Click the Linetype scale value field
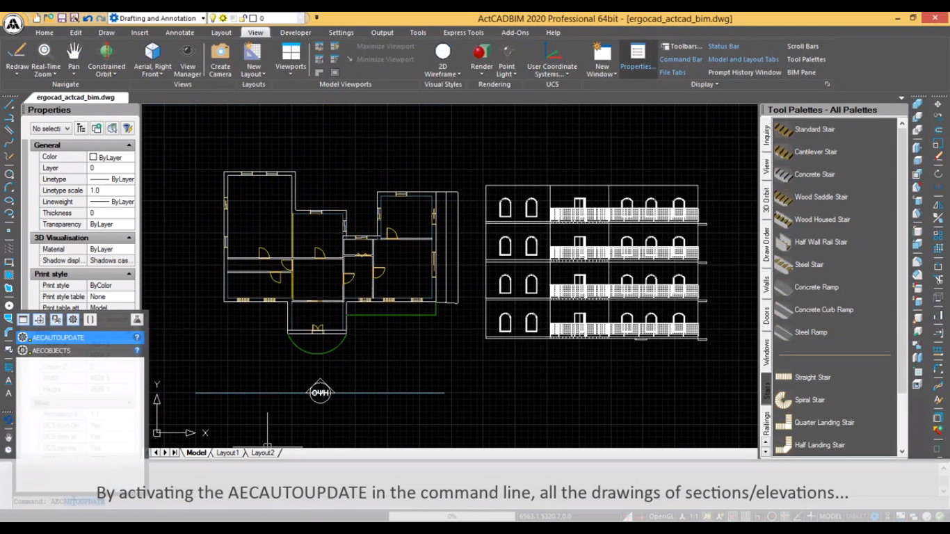This screenshot has width=950, height=534. 111,191
